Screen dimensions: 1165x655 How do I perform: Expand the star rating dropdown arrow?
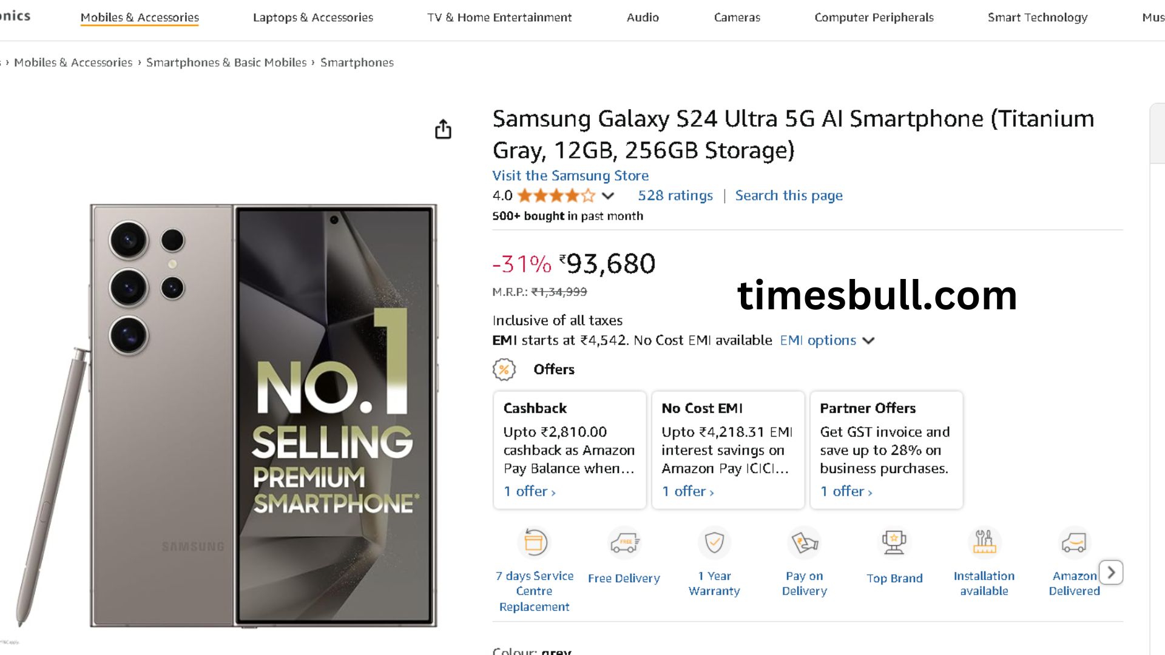[x=608, y=196]
